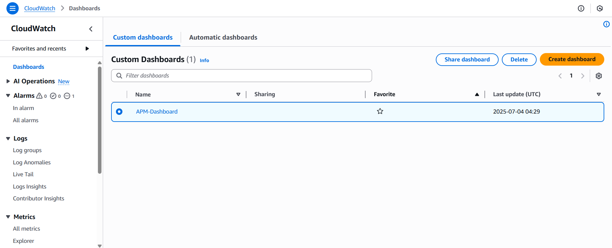This screenshot has width=612, height=248.
Task: Switch to the Automatic dashboards tab
Action: point(223,38)
